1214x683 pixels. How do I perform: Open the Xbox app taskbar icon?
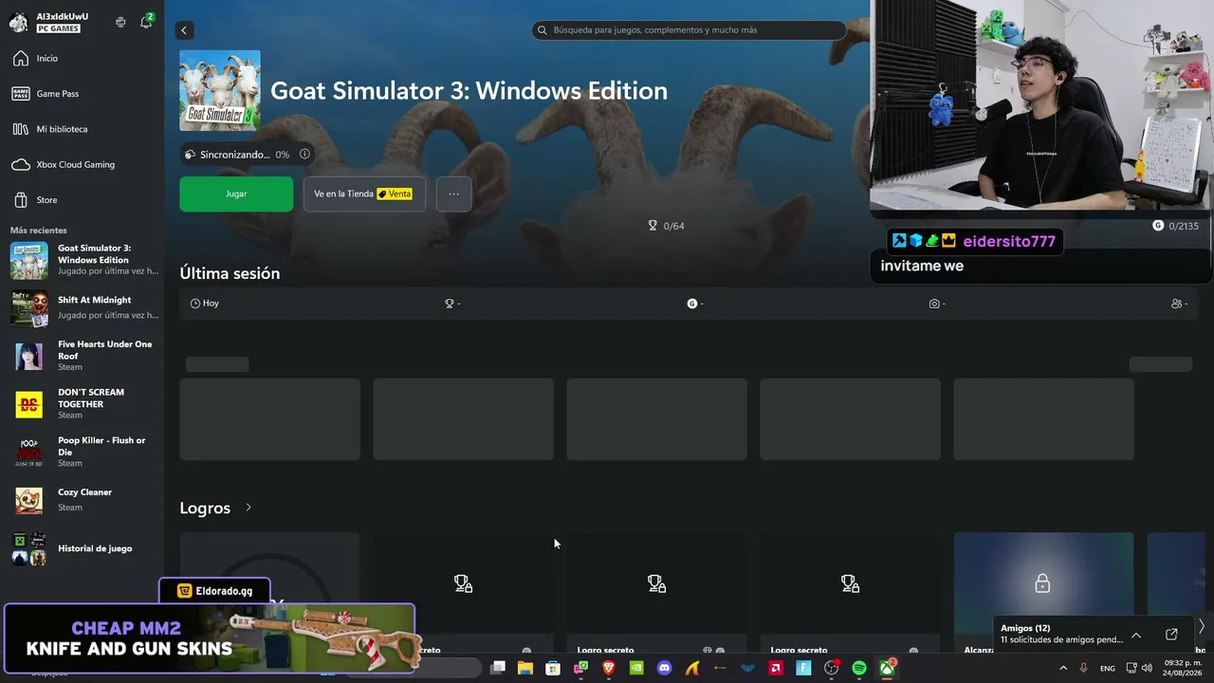[x=887, y=669]
